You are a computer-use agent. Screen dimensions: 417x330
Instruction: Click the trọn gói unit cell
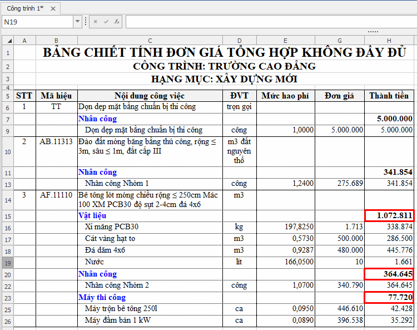[x=239, y=107]
